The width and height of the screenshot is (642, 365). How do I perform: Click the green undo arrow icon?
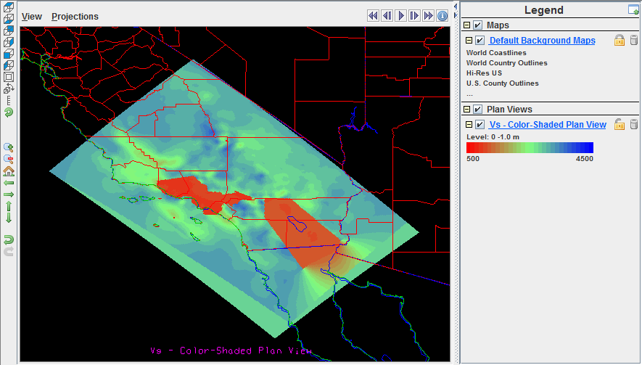pos(9,239)
